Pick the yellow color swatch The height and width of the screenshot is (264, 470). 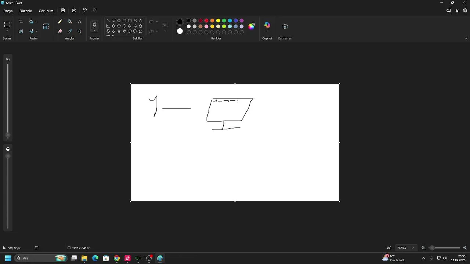click(x=218, y=21)
